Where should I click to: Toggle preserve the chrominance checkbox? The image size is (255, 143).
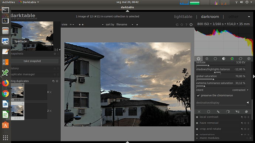click(x=198, y=95)
